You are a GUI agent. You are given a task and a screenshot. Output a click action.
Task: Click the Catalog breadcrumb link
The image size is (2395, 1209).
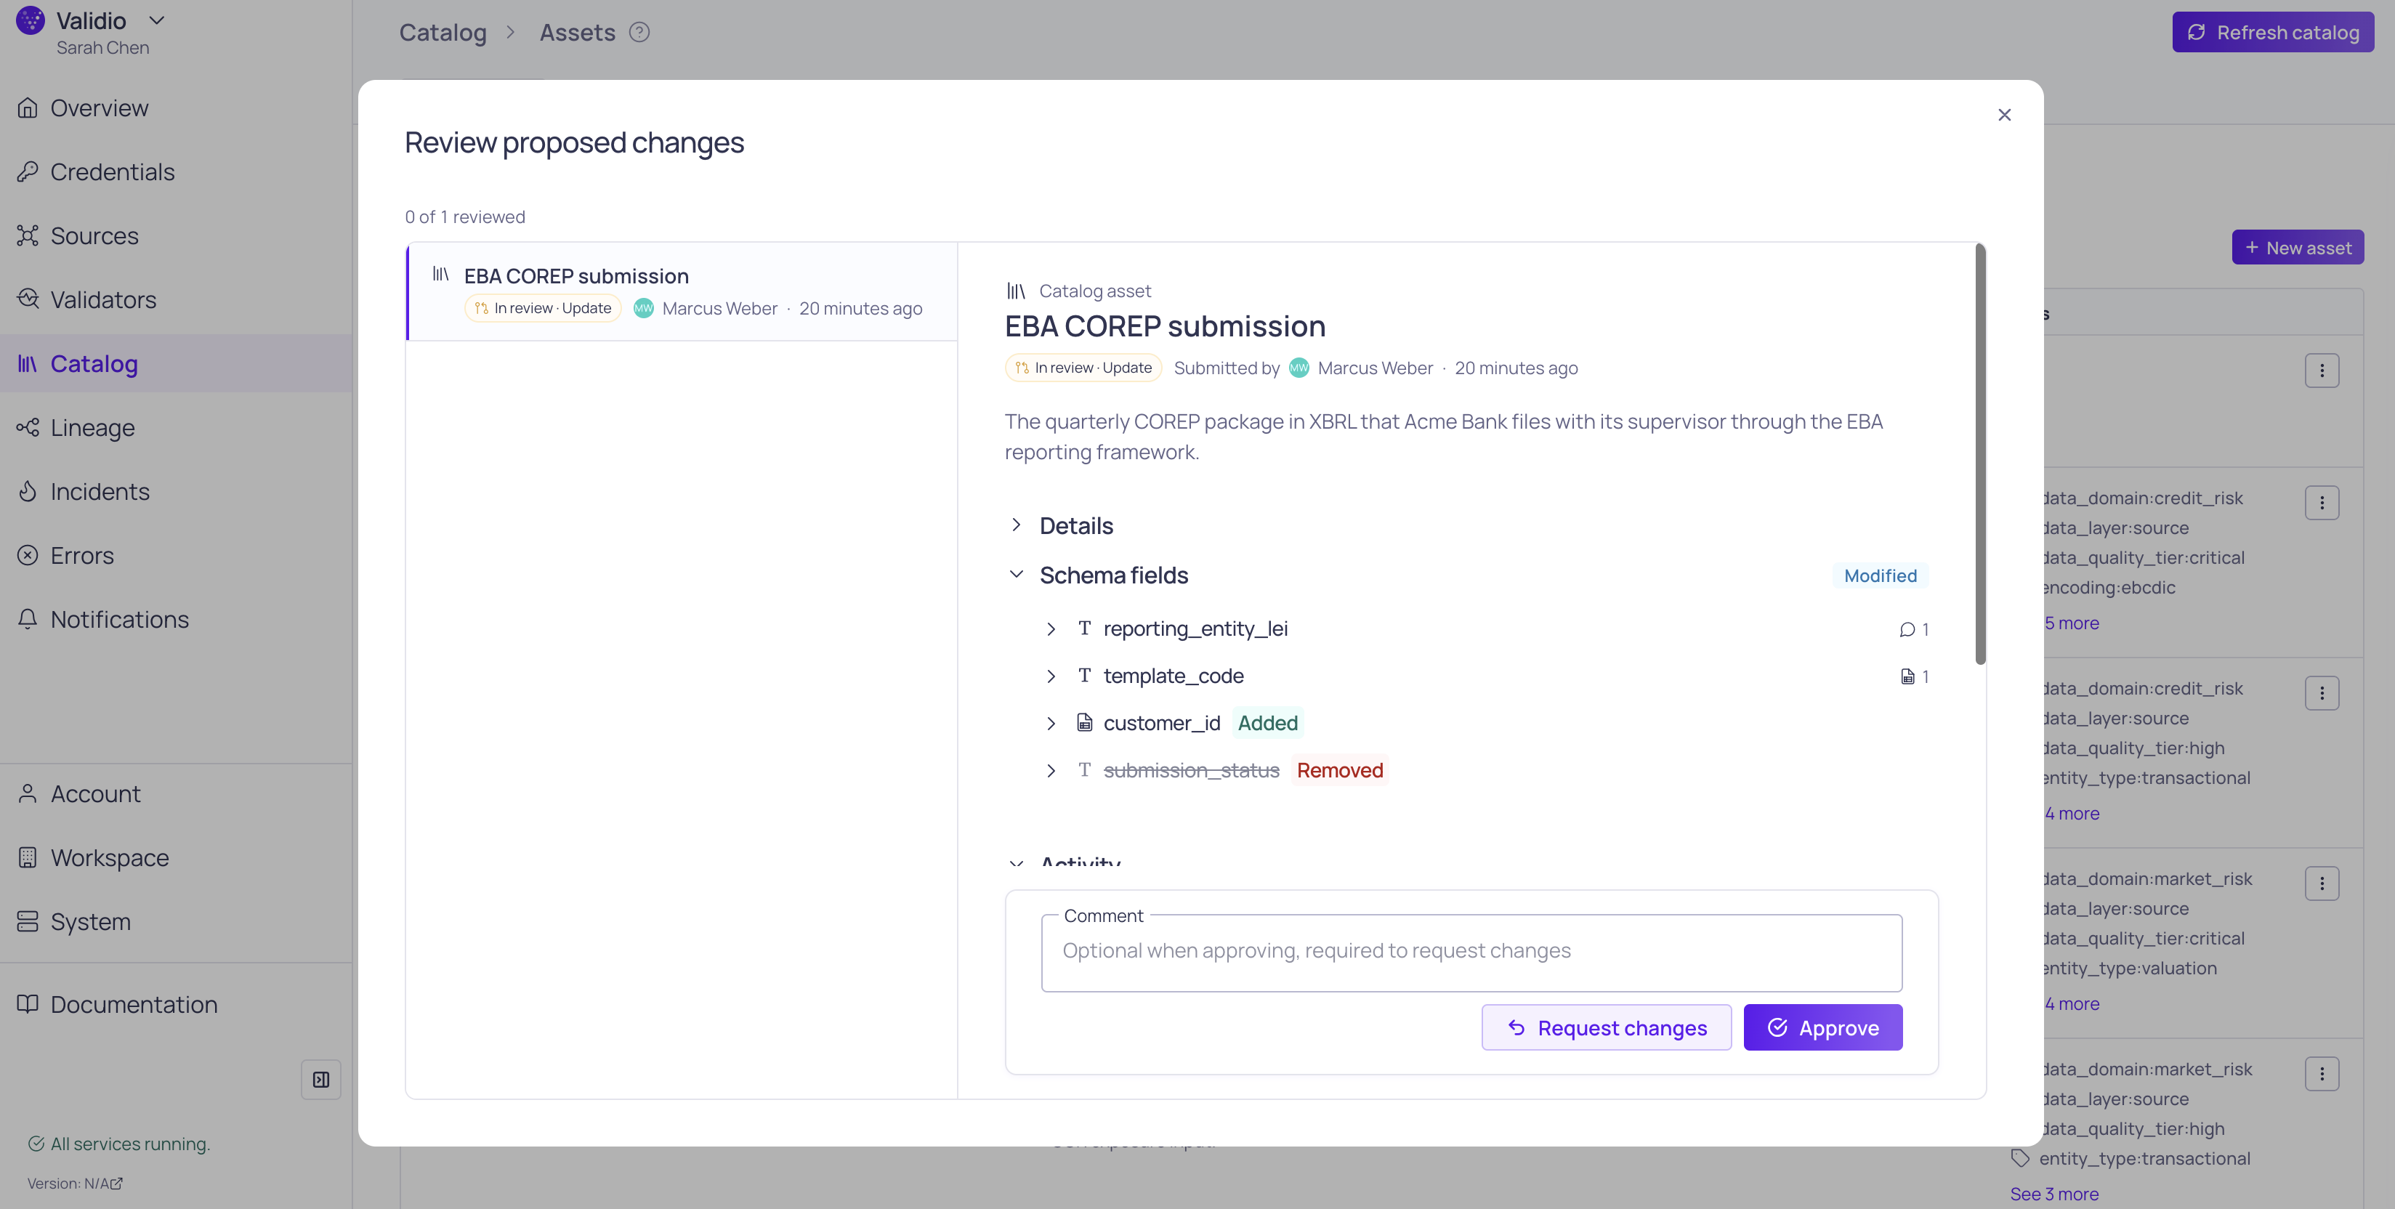(x=443, y=33)
